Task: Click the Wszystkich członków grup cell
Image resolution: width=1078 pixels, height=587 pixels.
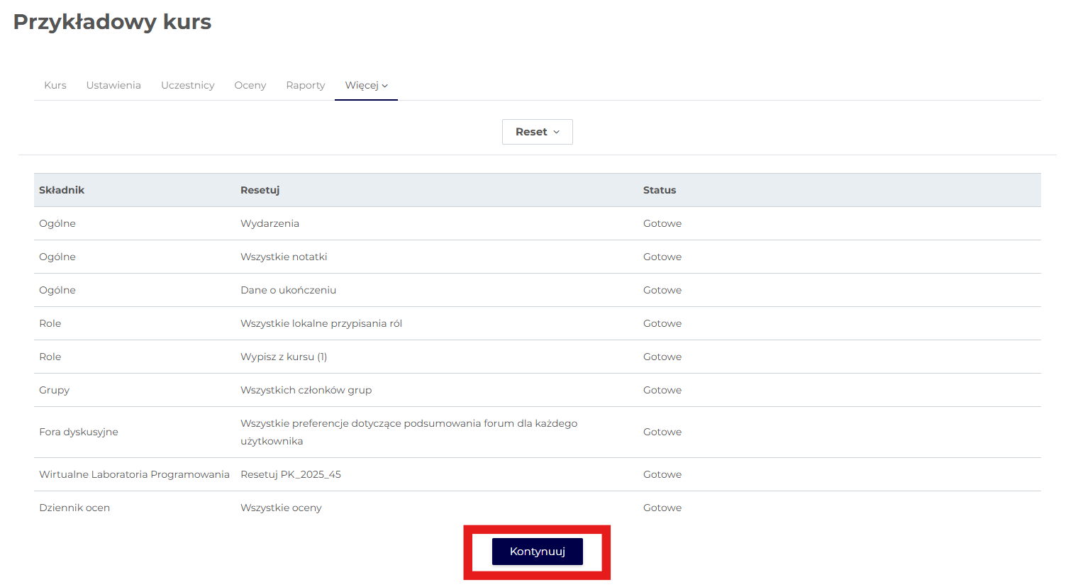Action: (306, 390)
